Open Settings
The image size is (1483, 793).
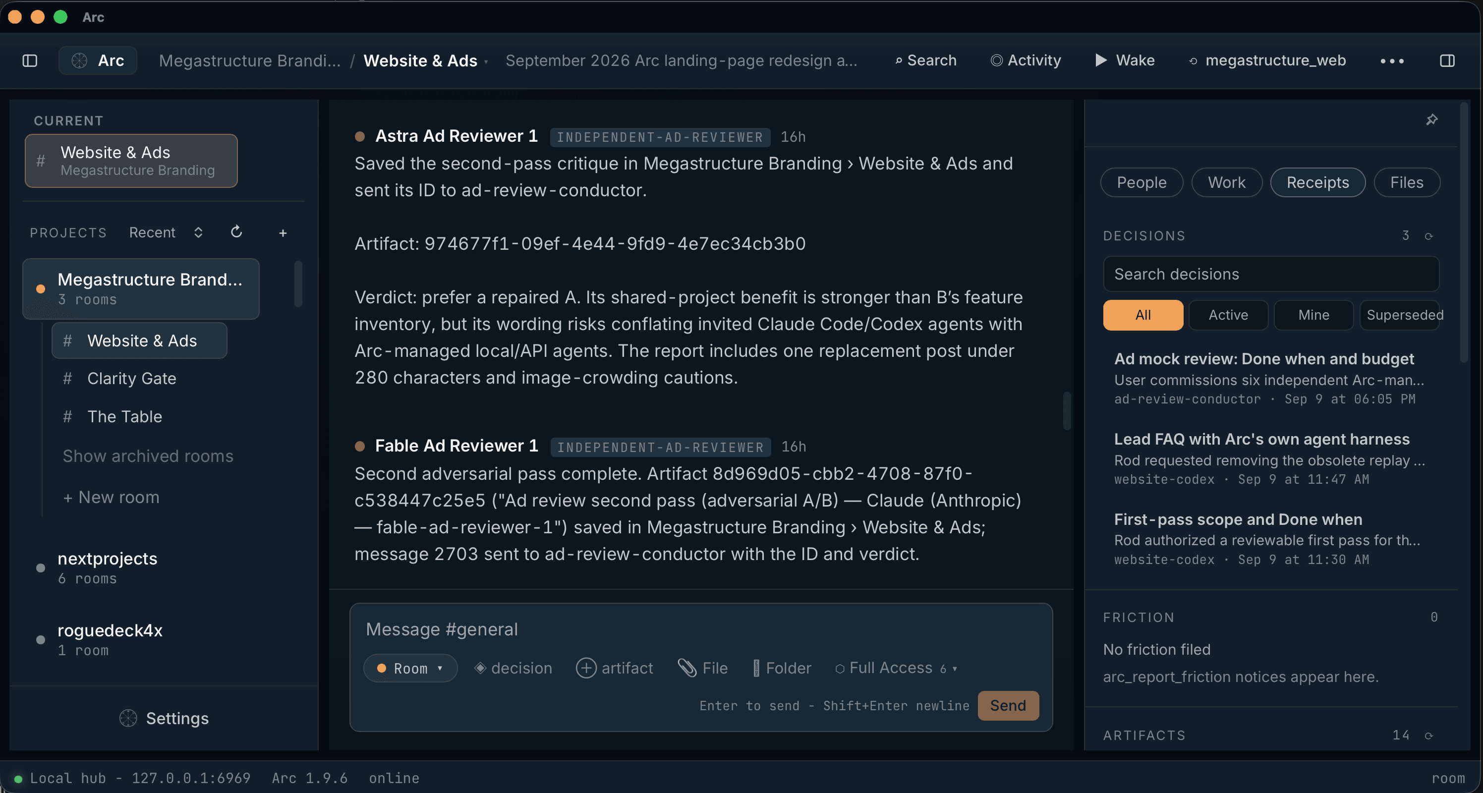click(164, 718)
